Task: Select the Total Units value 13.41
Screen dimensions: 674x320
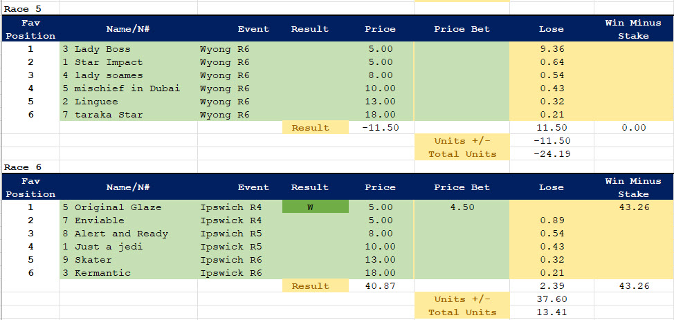Action: [x=551, y=312]
